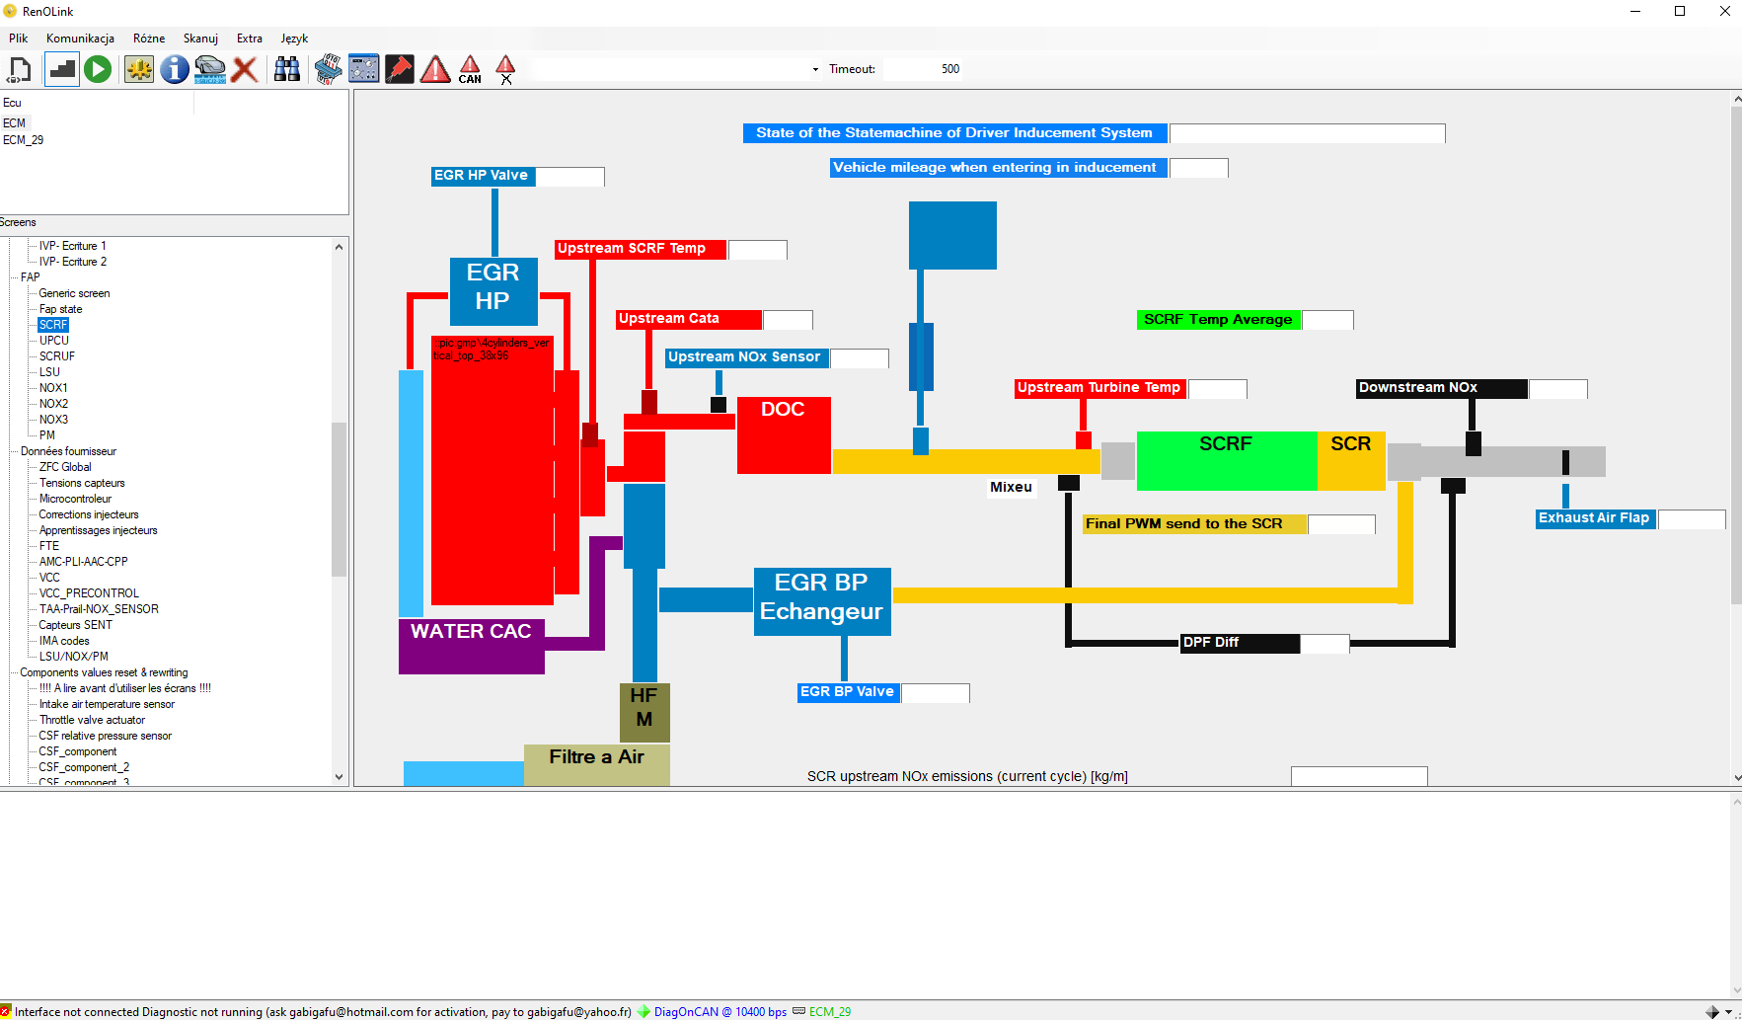Select the highlighted SCRF tree item
The image size is (1742, 1020).
[53, 325]
